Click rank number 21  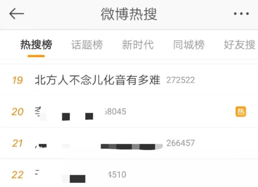17,143
